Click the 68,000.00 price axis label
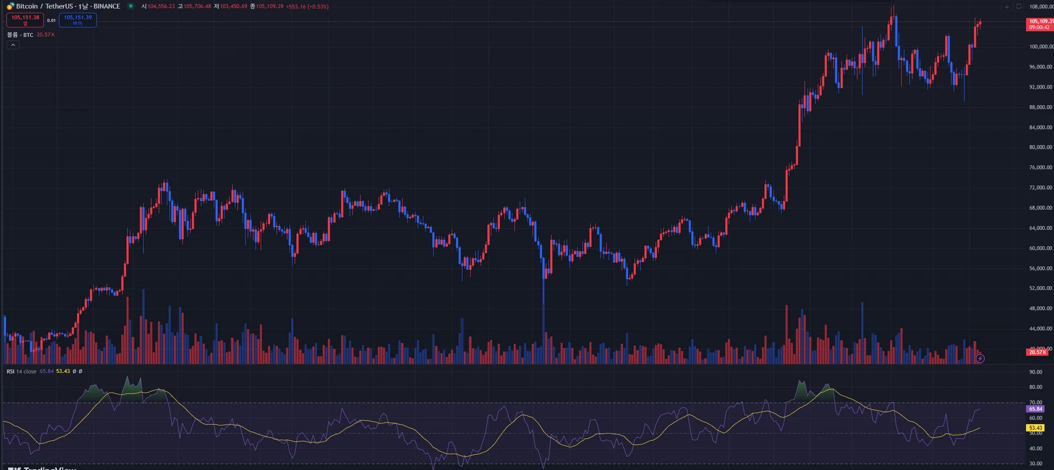This screenshot has width=1054, height=470. coord(1041,208)
